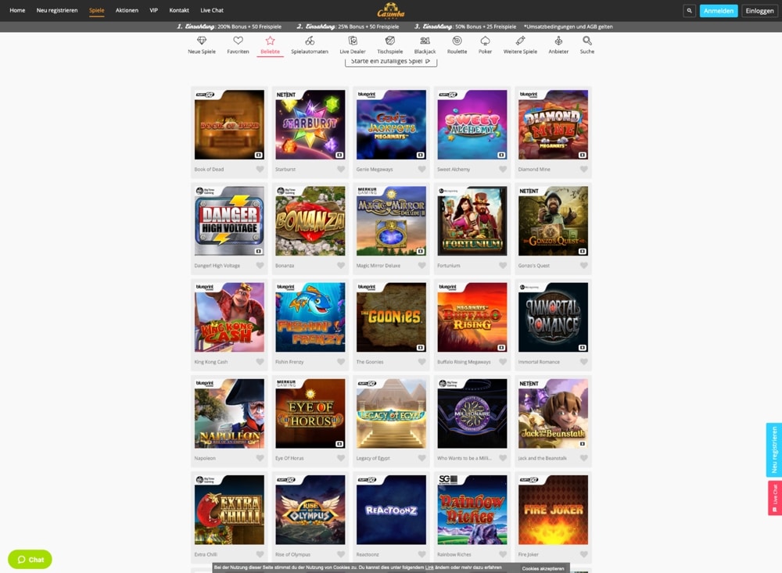782x573 pixels.
Task: Favorite Gonzo's Quest with heart
Action: (x=583, y=265)
